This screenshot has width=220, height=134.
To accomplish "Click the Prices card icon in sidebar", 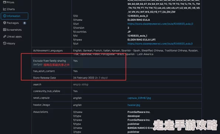I will pyautogui.click(x=5, y=2).
